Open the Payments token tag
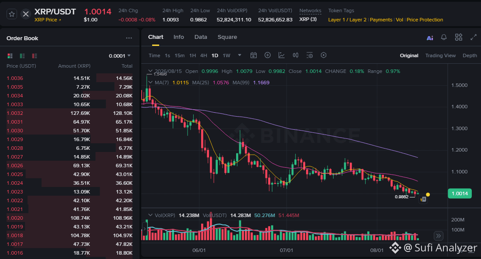This screenshot has width=481, height=259. (x=381, y=20)
